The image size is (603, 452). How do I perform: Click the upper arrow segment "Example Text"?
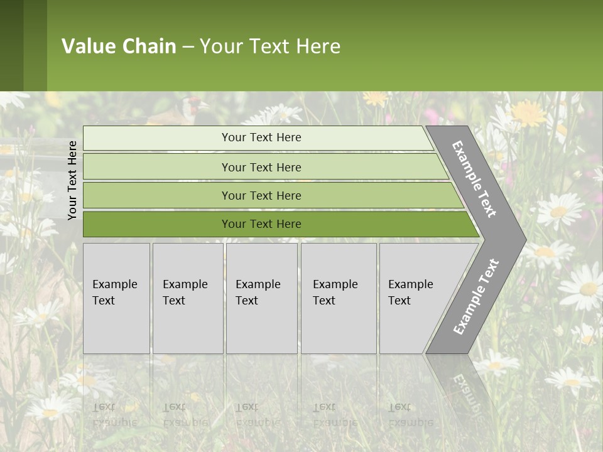475,179
